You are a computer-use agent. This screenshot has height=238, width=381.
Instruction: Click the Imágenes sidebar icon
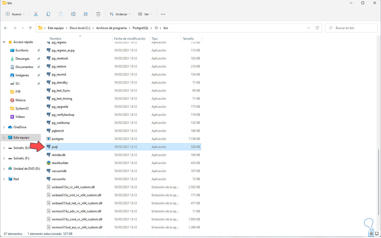click(x=12, y=75)
